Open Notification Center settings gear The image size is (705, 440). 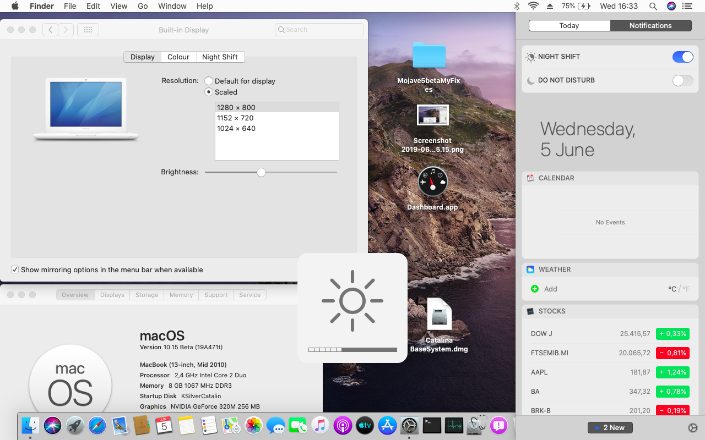tap(693, 428)
